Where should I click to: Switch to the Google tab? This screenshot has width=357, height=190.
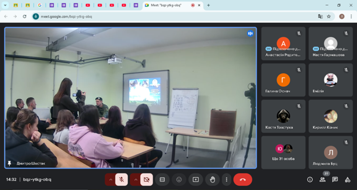pos(40,5)
